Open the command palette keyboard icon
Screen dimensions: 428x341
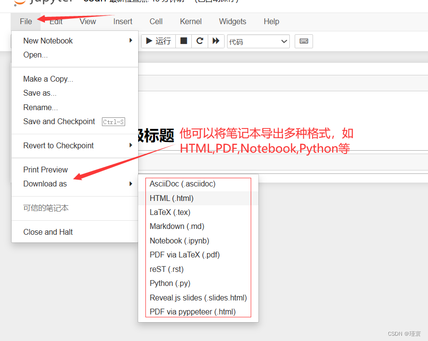tap(303, 41)
